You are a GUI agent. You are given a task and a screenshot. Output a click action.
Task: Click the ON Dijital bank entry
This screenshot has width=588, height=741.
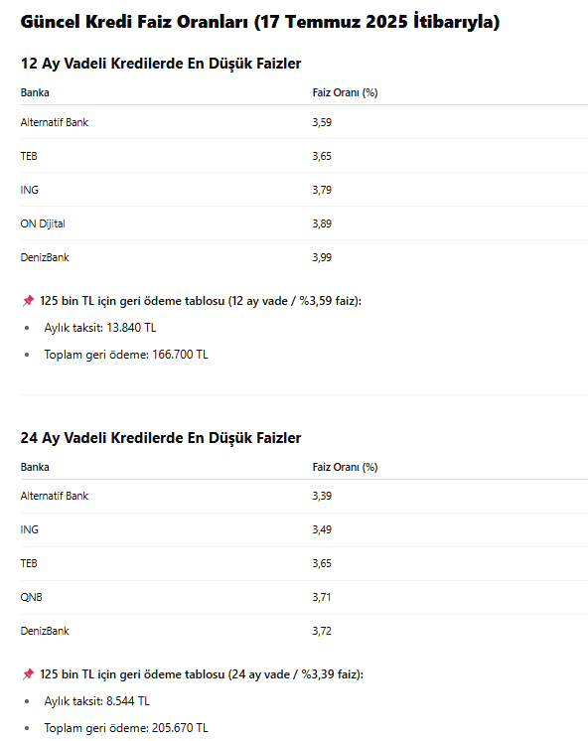tap(43, 223)
